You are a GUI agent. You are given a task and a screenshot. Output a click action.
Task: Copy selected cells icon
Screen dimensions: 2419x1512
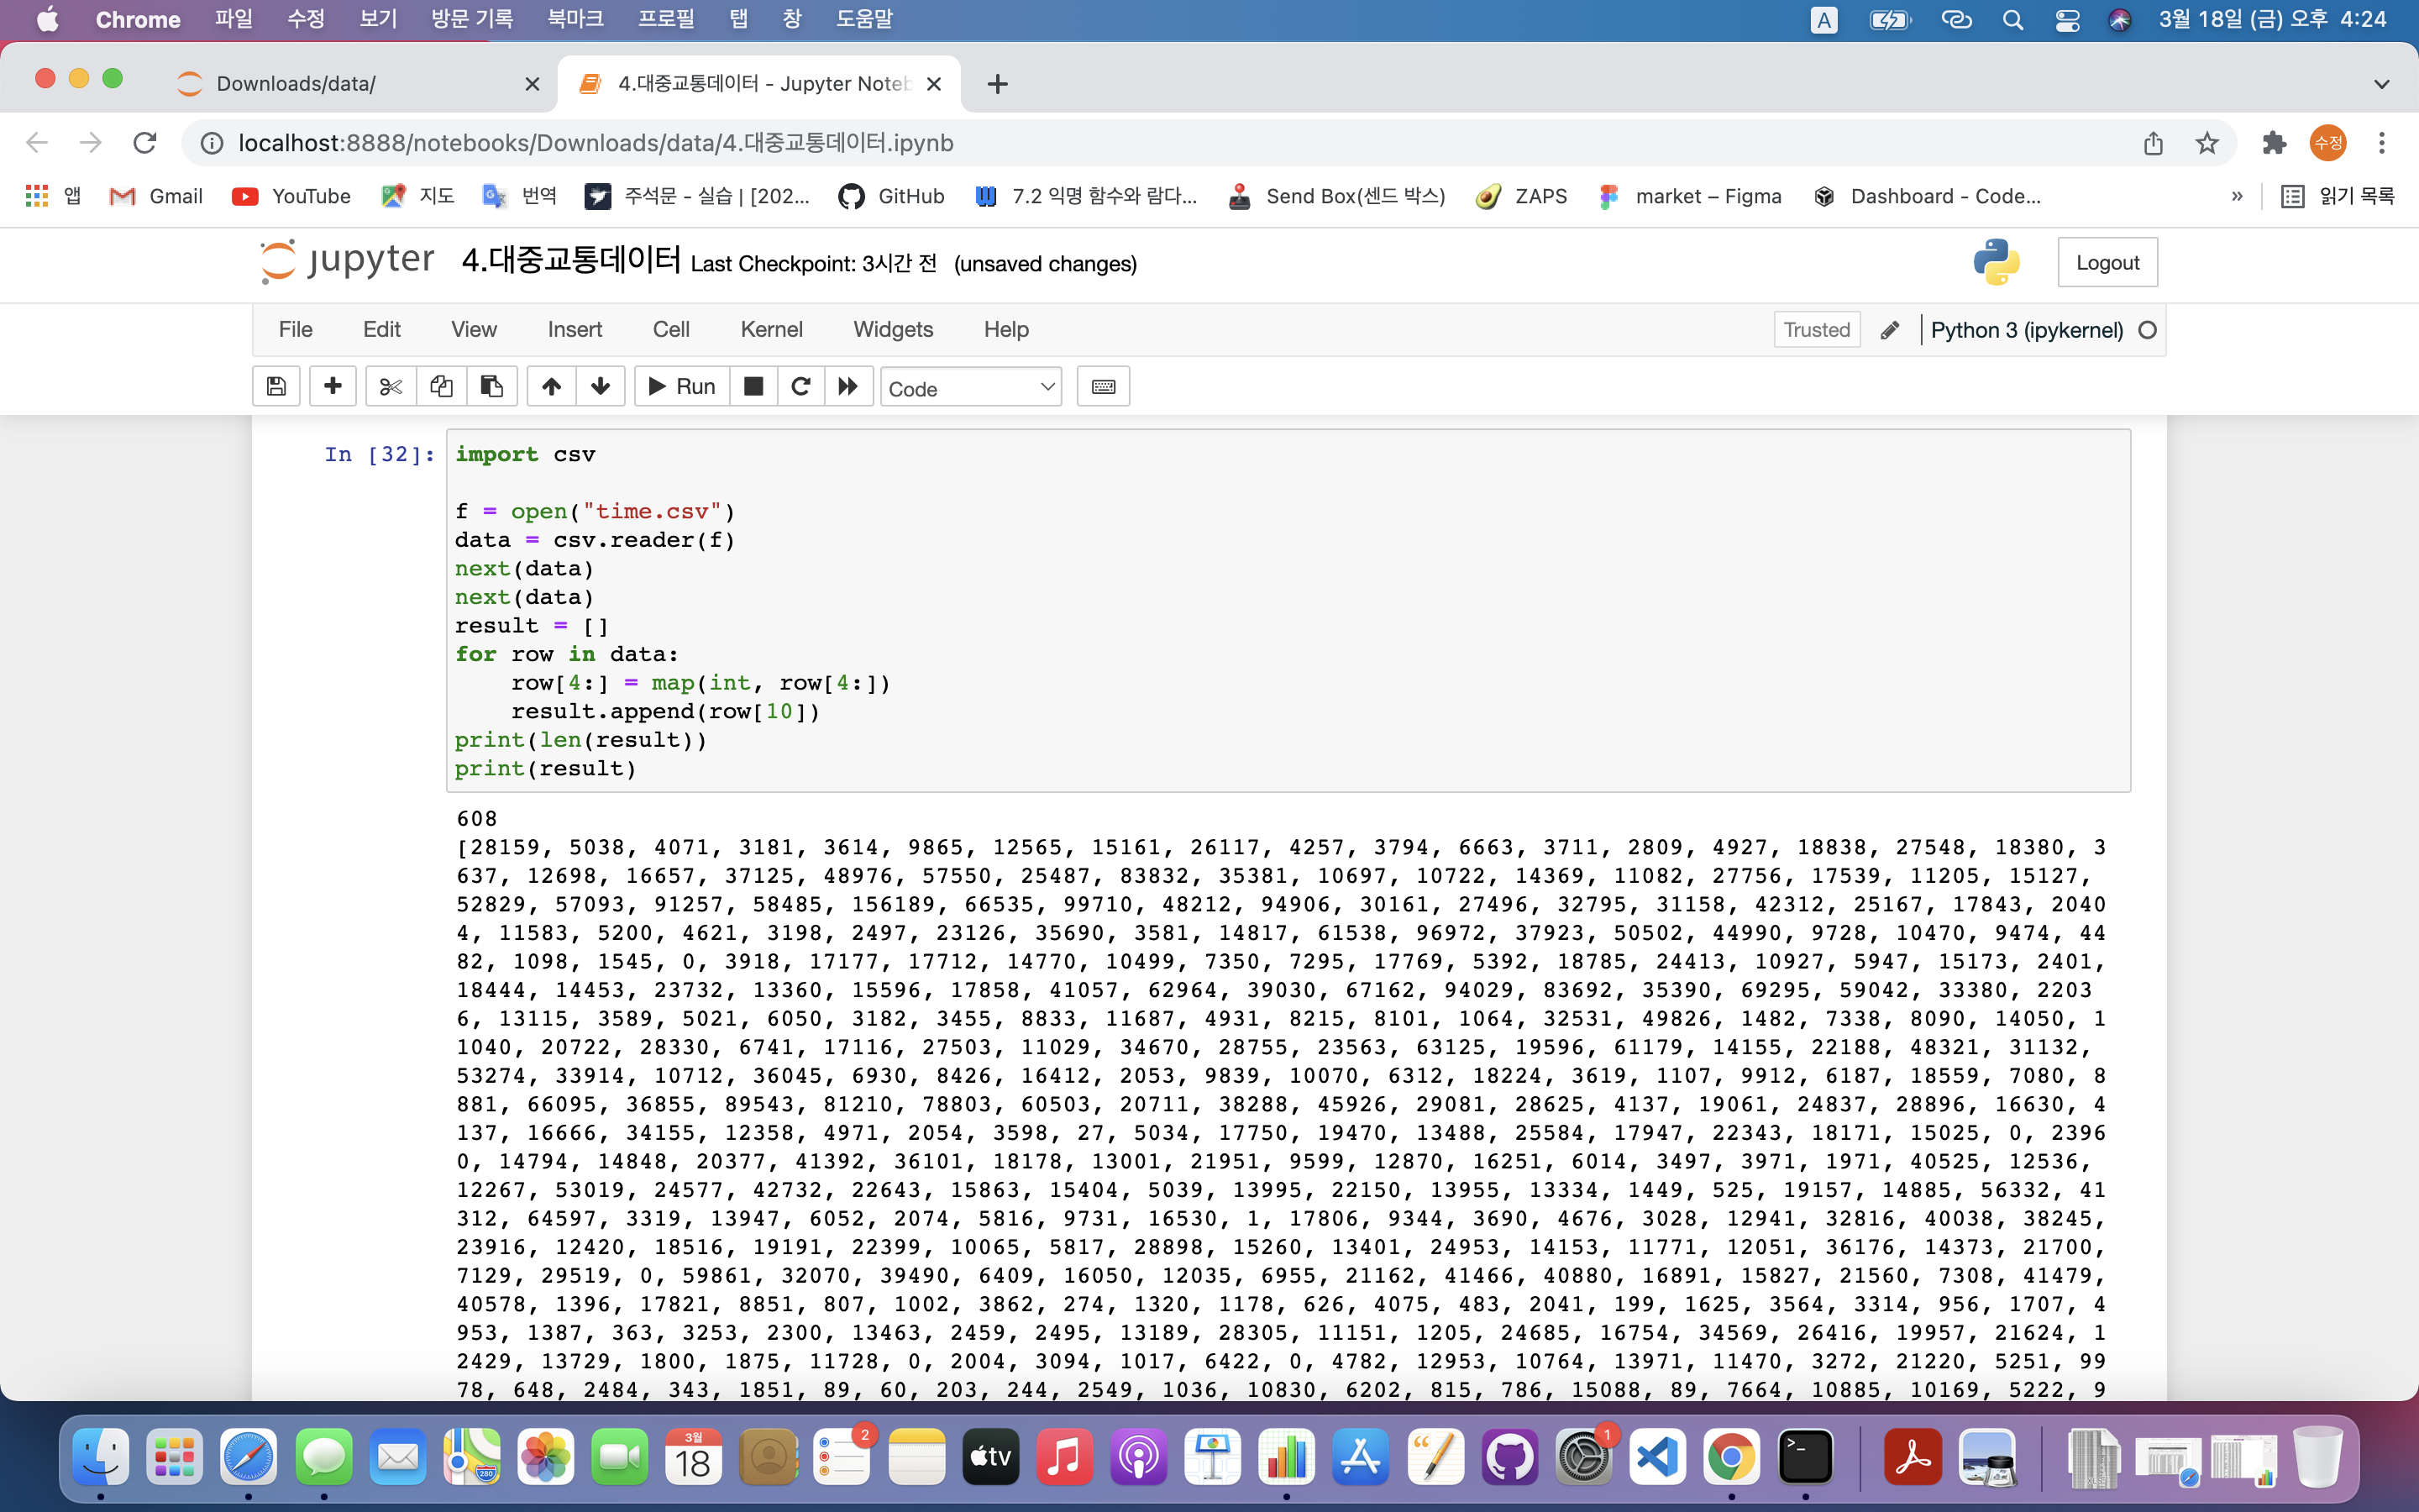click(441, 387)
